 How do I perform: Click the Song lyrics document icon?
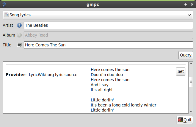pyautogui.click(x=7, y=15)
